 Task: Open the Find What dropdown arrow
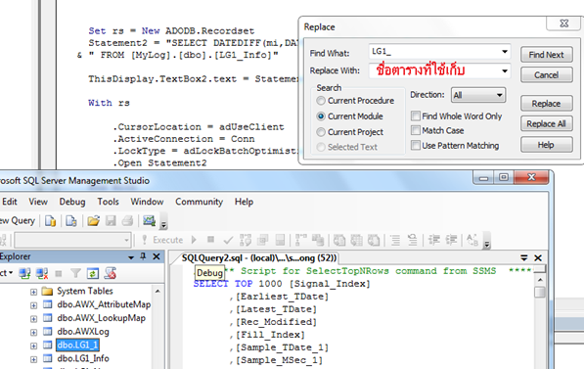point(505,52)
